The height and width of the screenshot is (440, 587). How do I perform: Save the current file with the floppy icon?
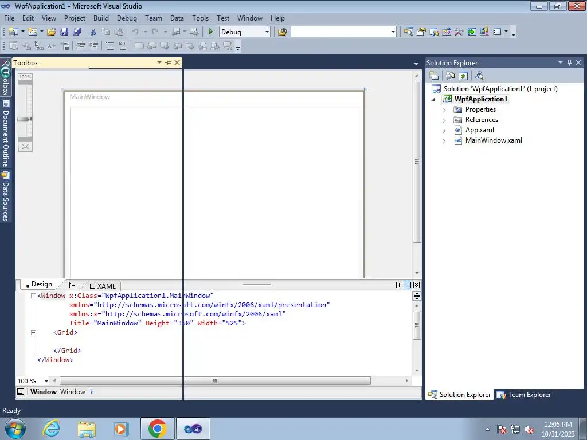click(x=64, y=32)
